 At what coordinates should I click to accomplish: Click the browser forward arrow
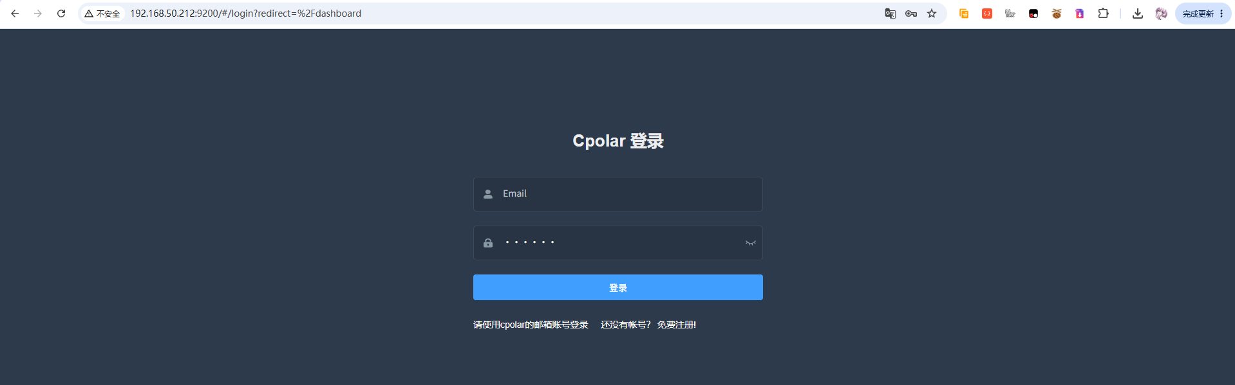[x=38, y=13]
